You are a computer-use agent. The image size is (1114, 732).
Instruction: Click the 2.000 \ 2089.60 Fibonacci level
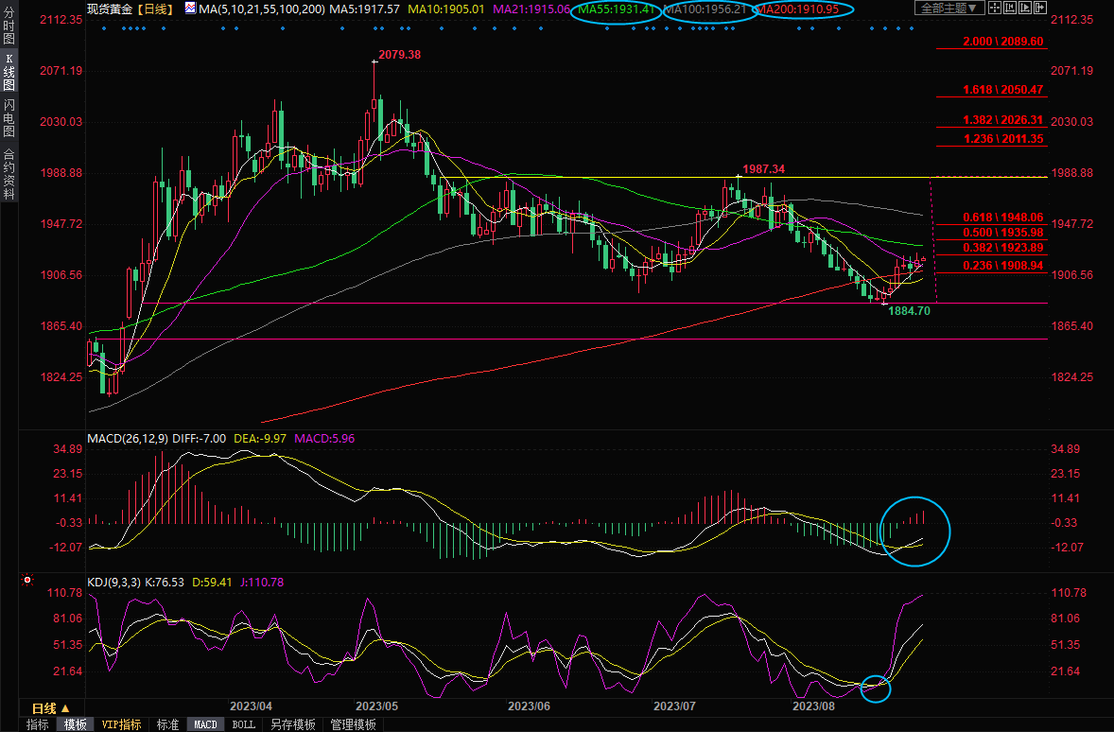coord(1002,42)
